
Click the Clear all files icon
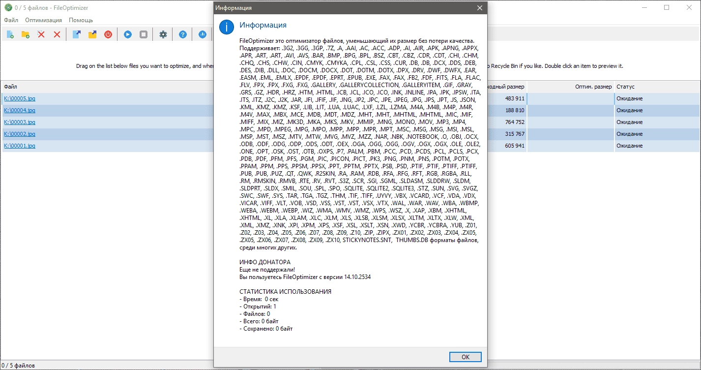(57, 34)
